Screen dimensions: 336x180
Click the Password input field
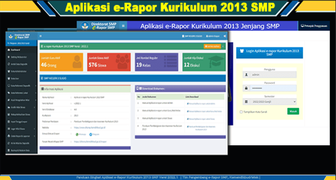274,88
